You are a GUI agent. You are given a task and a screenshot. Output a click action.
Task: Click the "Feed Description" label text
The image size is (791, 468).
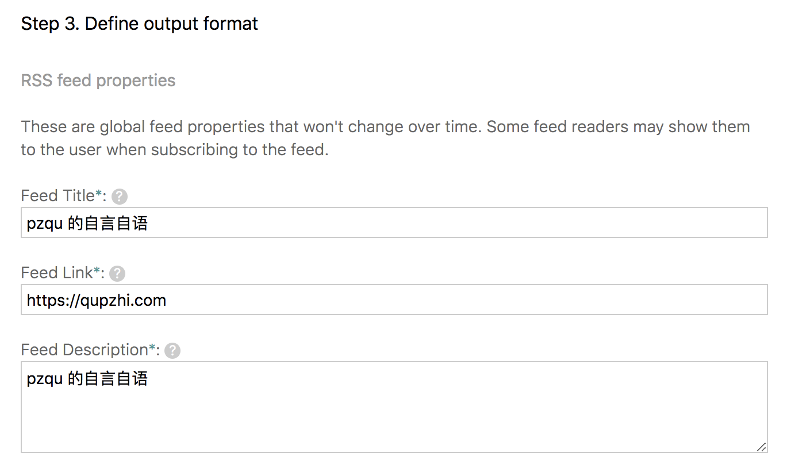point(85,350)
